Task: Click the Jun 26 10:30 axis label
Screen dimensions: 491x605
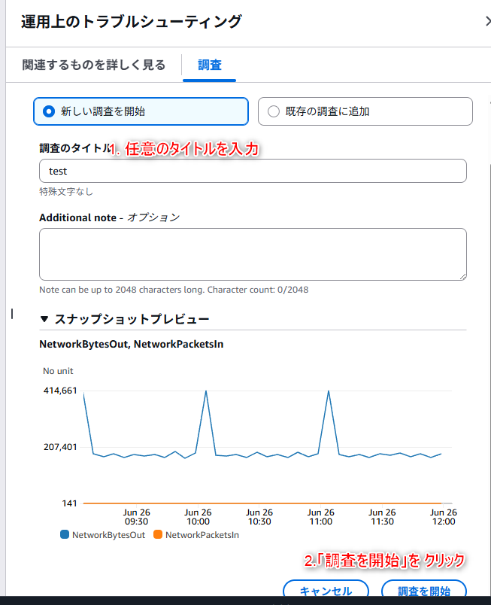Action: click(259, 517)
